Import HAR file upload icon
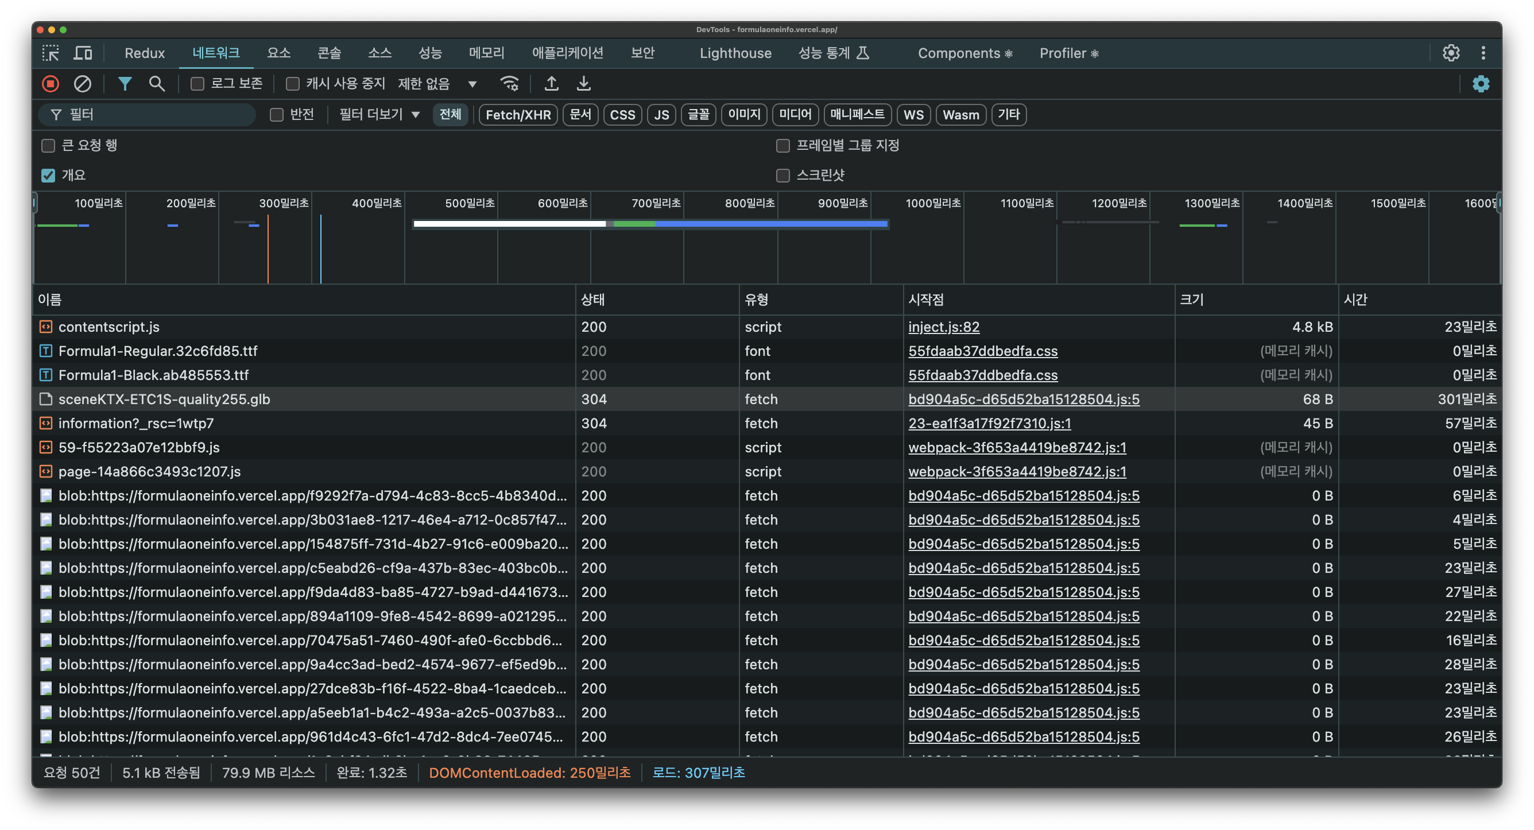Viewport: 1534px width, 830px height. pyautogui.click(x=552, y=84)
